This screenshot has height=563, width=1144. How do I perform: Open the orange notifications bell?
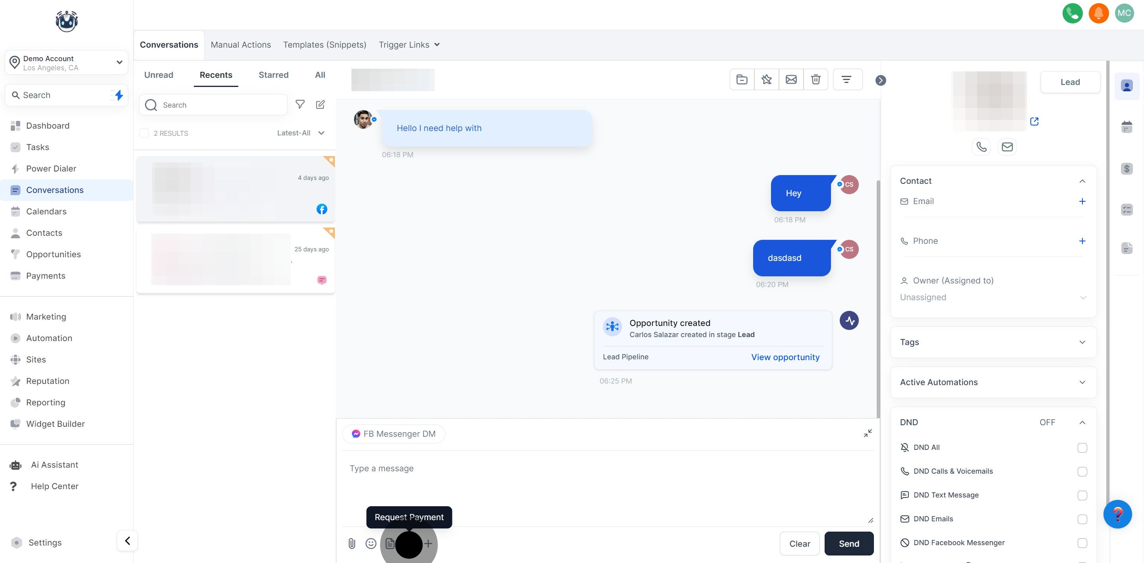[1098, 13]
